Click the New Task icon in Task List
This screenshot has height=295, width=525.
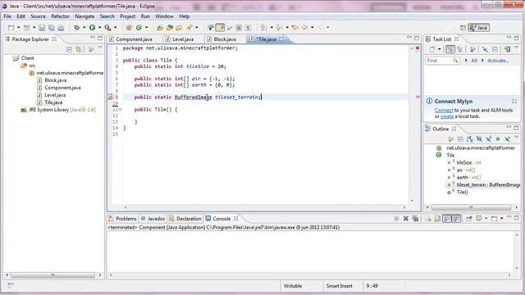click(x=432, y=49)
